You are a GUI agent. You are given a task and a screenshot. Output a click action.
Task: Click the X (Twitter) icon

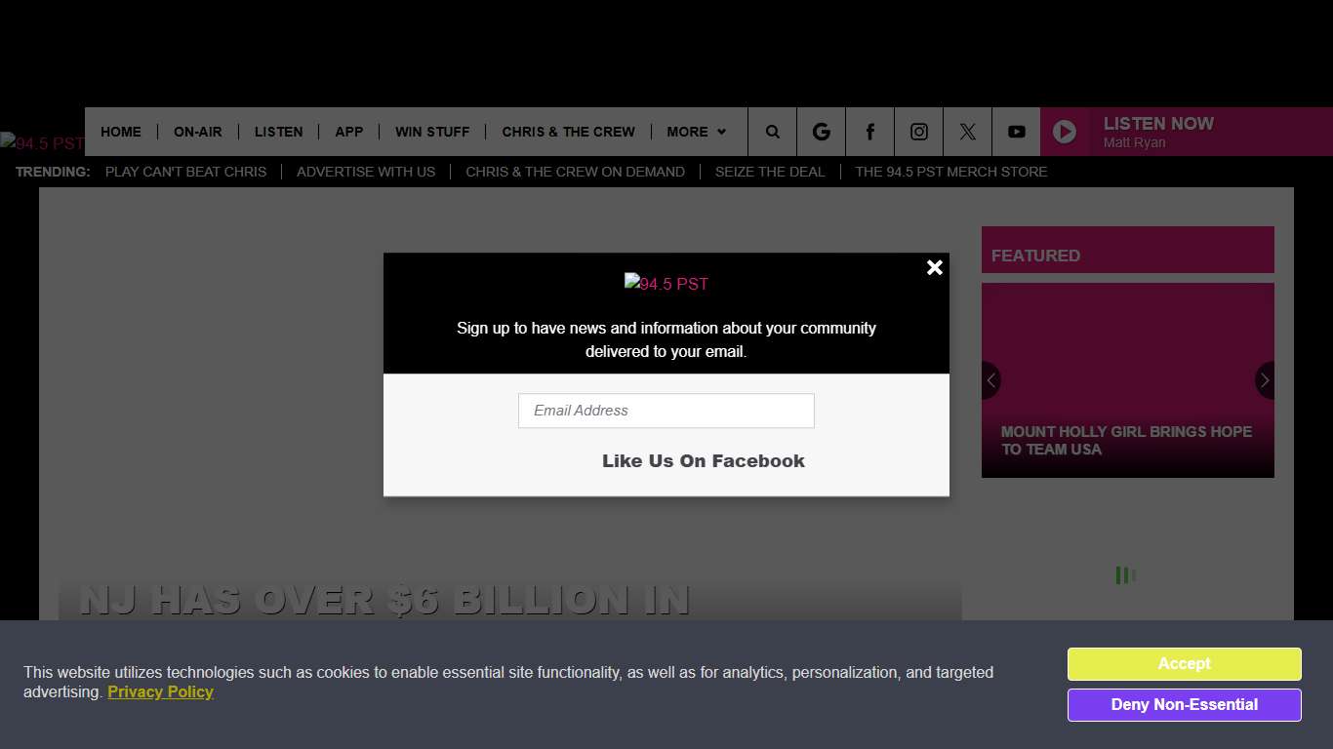pos(967,132)
